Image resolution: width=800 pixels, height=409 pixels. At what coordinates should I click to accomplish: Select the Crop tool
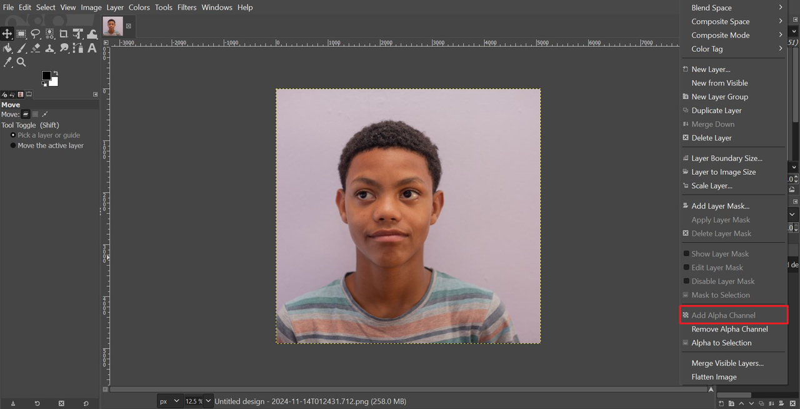coord(64,34)
